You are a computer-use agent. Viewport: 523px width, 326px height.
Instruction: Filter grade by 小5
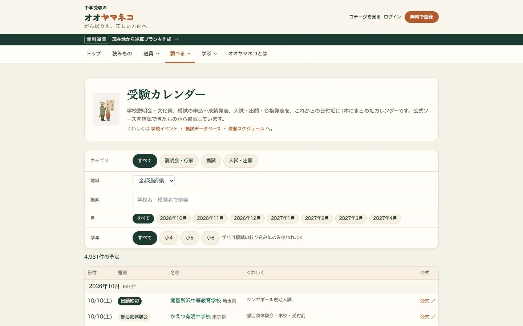pyautogui.click(x=190, y=238)
